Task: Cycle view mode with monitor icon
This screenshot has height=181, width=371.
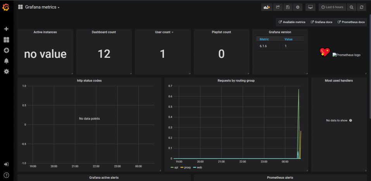Action: (x=310, y=7)
